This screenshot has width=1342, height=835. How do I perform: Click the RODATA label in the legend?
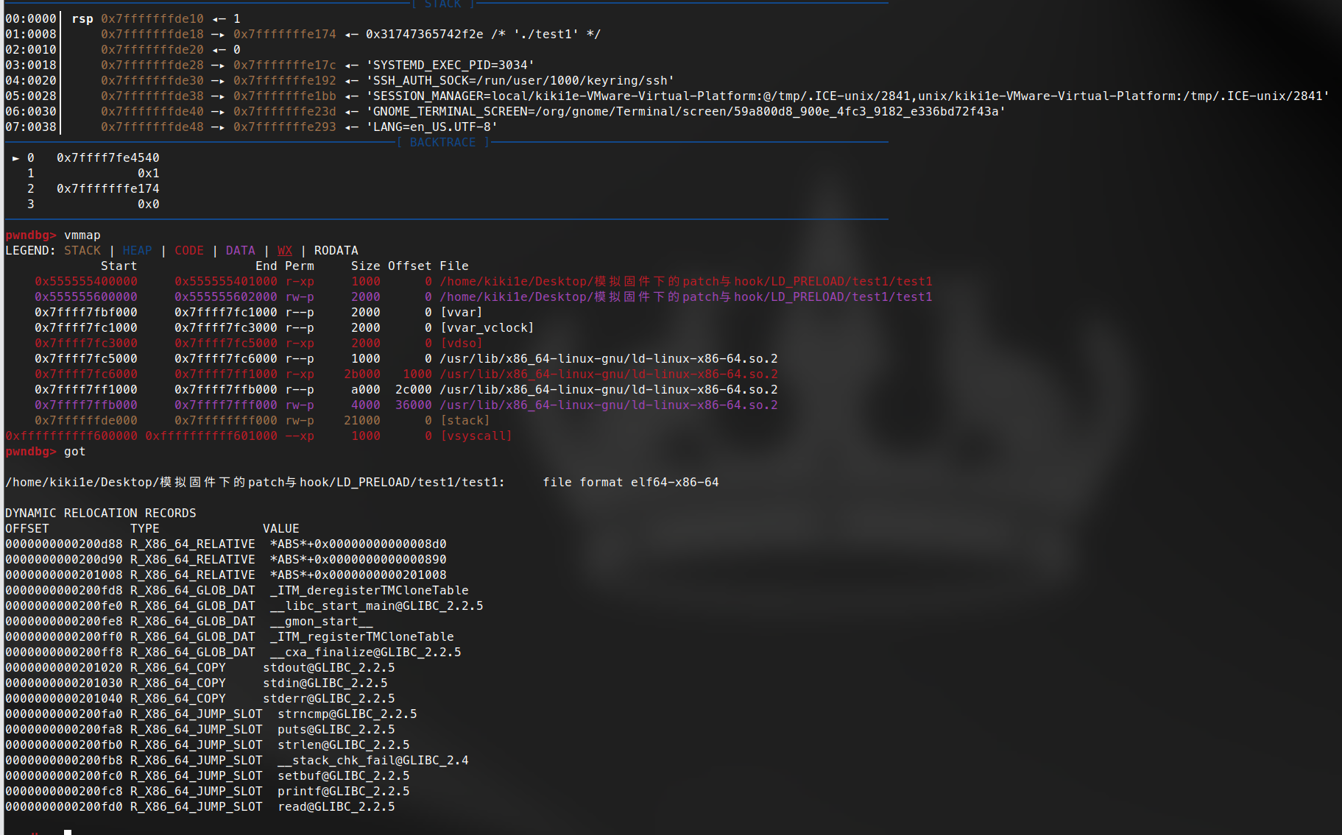coord(336,251)
